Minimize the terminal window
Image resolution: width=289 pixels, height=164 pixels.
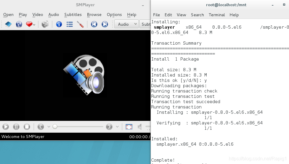pos(272,5)
